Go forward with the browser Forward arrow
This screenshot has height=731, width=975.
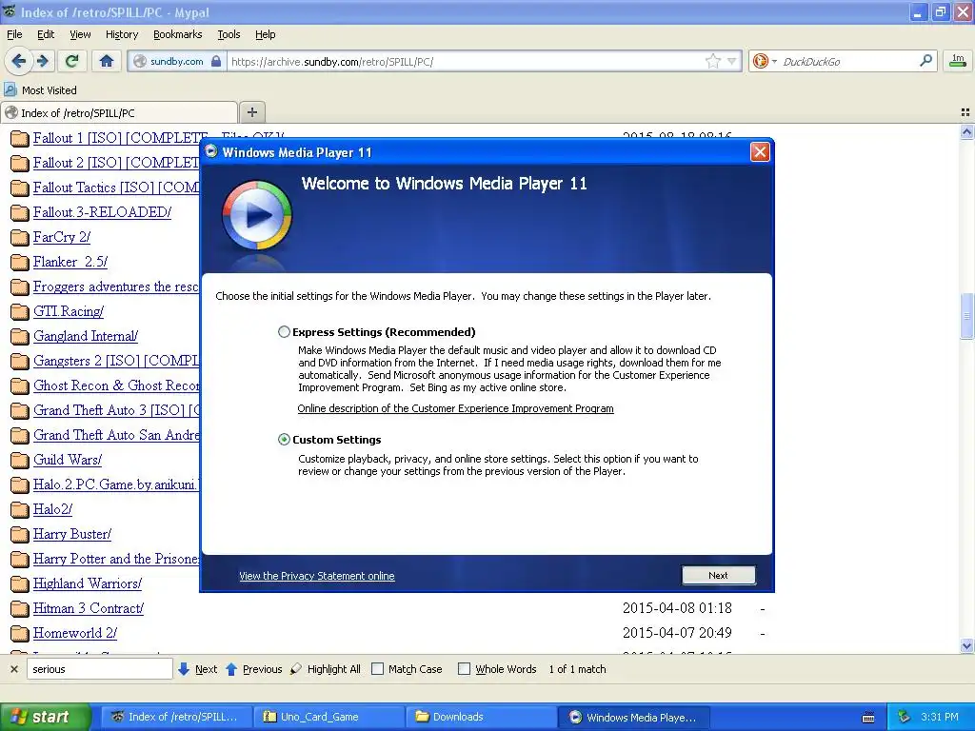coord(43,61)
